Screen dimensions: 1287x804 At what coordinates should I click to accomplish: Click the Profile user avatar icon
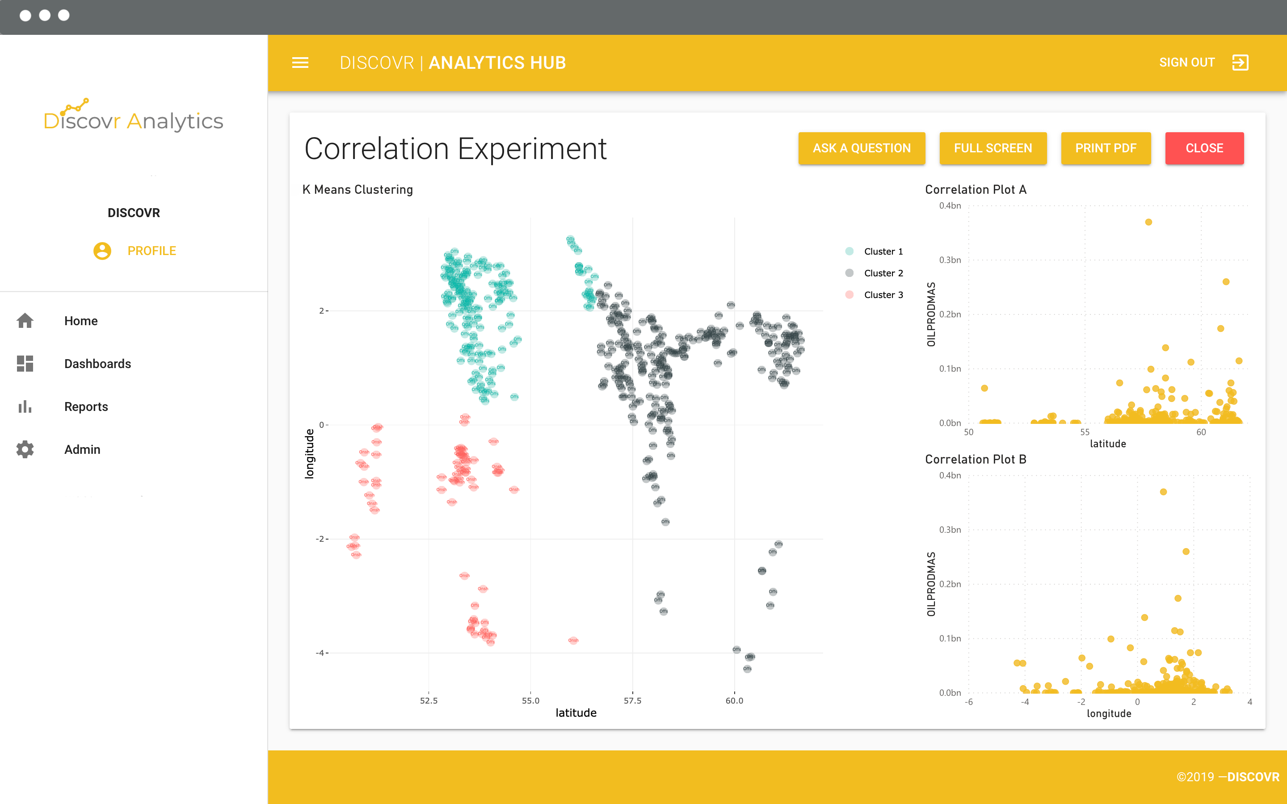point(102,251)
